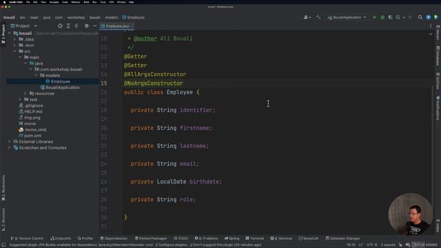Open the File menu

tap(28, 2)
